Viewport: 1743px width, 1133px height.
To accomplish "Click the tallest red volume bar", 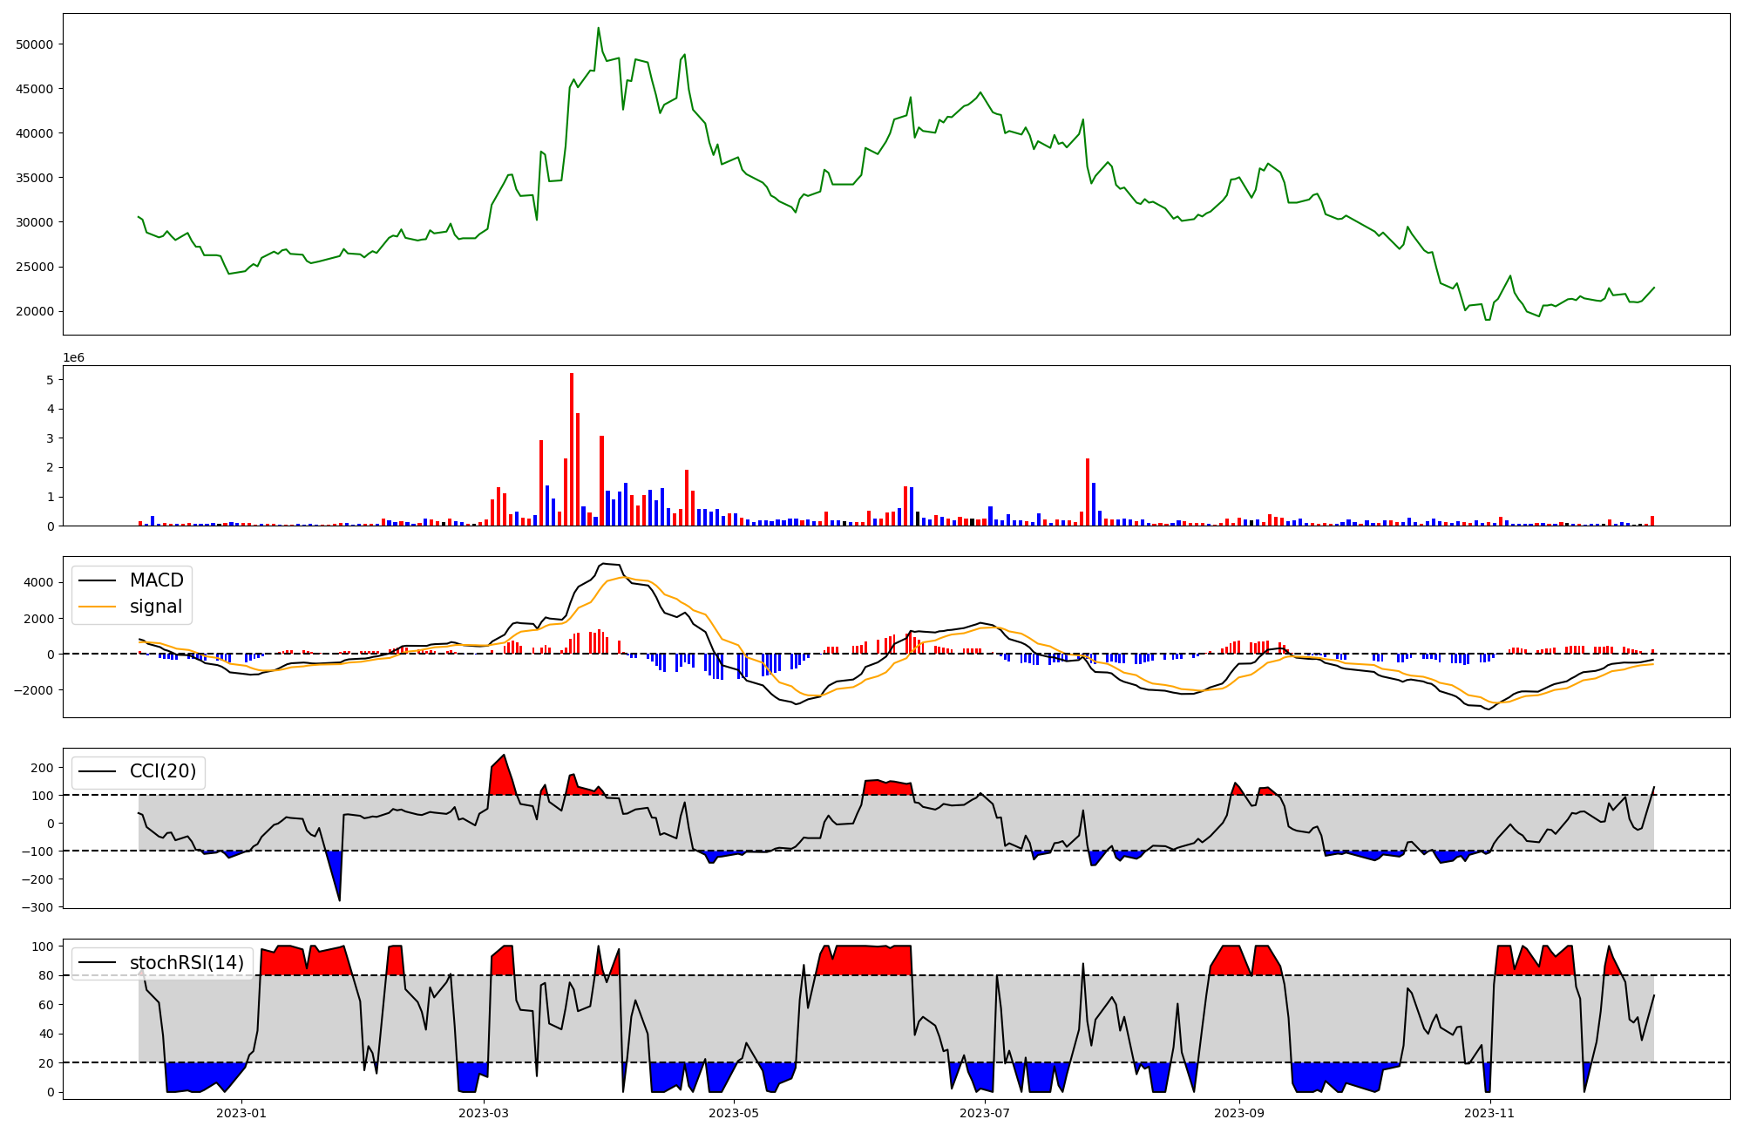I will point(572,449).
